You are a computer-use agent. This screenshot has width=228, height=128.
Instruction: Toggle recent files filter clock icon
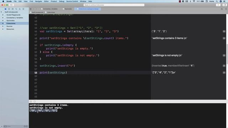25,127
